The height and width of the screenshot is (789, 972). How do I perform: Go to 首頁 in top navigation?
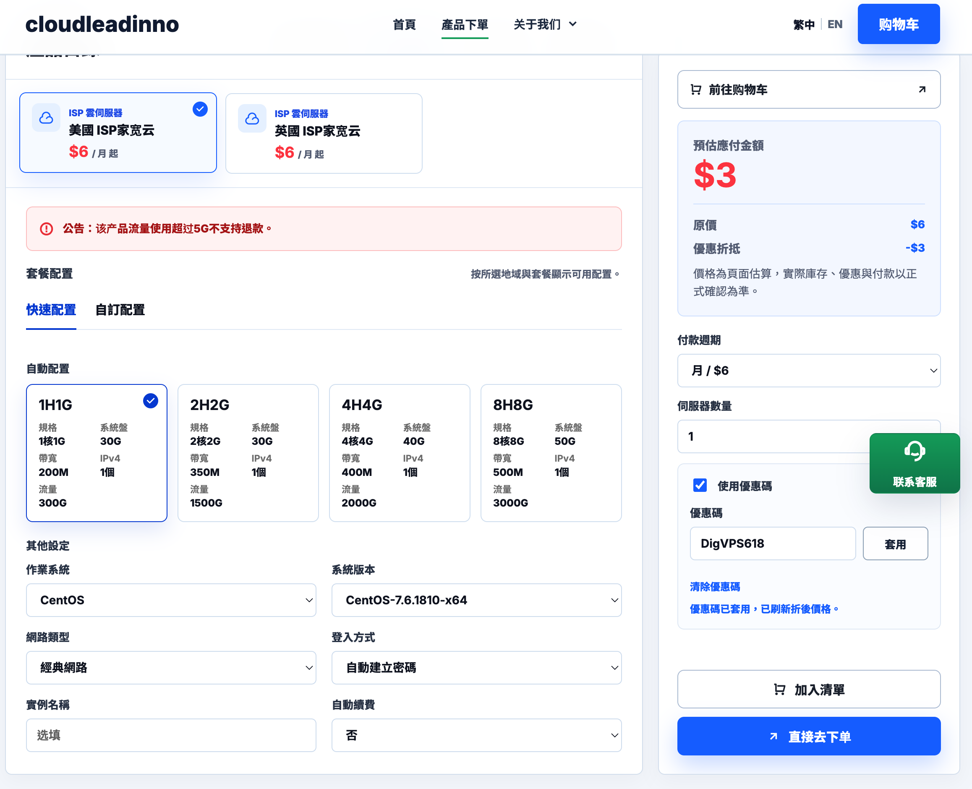[405, 24]
